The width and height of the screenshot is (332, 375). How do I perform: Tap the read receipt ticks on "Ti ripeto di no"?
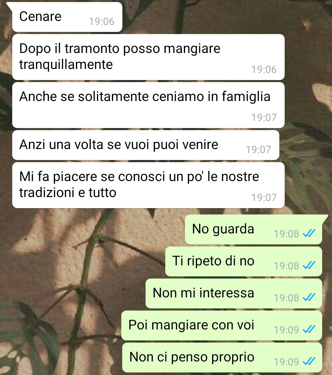309,265
